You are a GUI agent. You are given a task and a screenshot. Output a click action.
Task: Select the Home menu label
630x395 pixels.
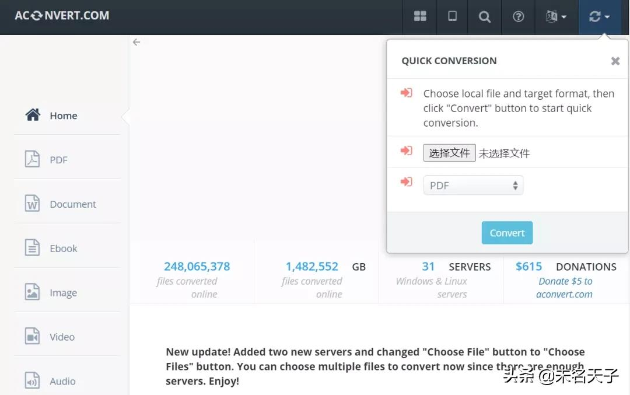coord(64,116)
